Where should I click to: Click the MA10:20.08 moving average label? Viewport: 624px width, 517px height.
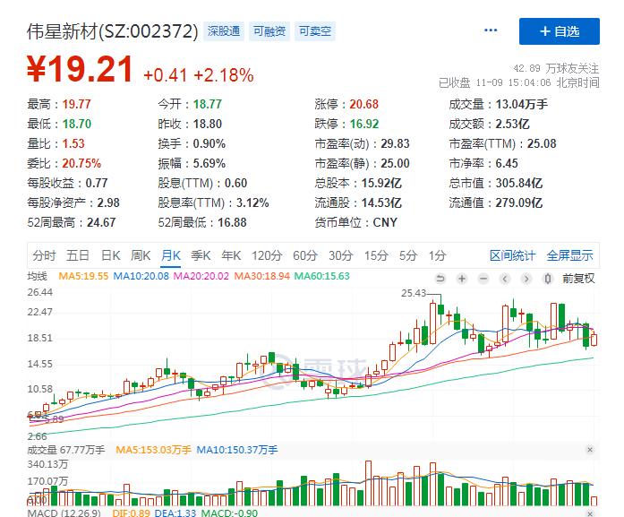[x=141, y=276]
